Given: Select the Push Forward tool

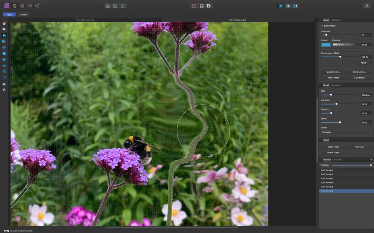Looking at the screenshot, I should pos(4,35).
